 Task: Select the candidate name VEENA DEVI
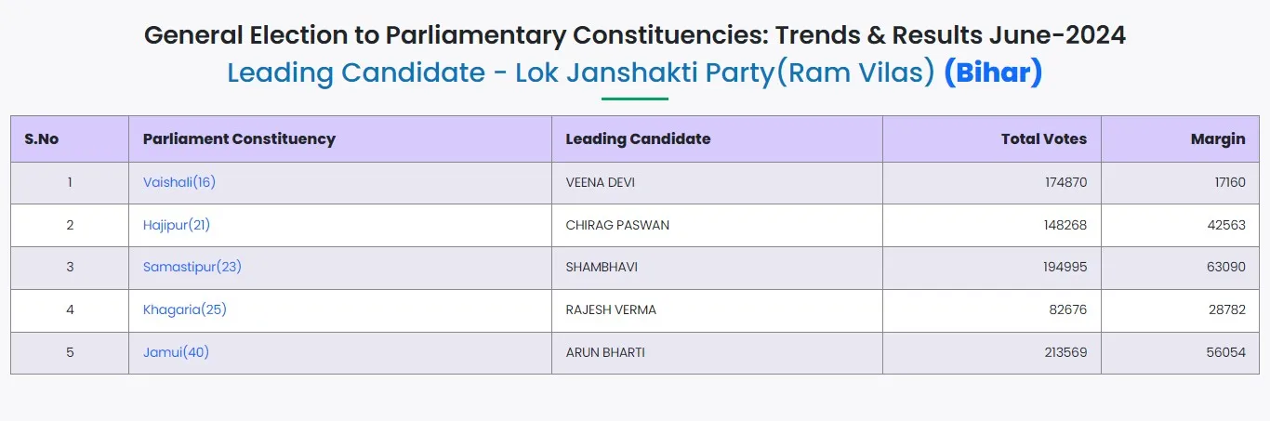point(601,182)
